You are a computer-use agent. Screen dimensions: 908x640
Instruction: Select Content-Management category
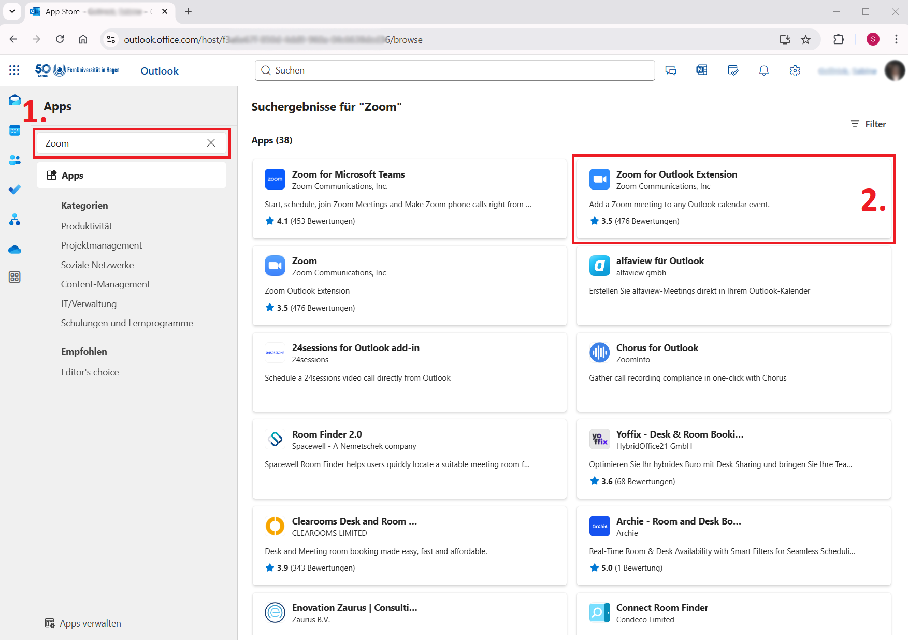tap(106, 284)
